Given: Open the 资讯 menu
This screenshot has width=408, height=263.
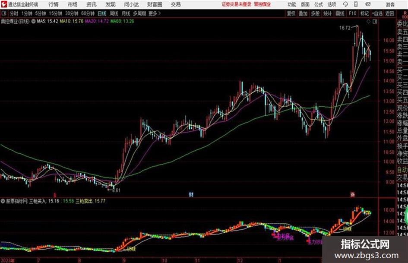Looking at the screenshot, I should 92,4.
